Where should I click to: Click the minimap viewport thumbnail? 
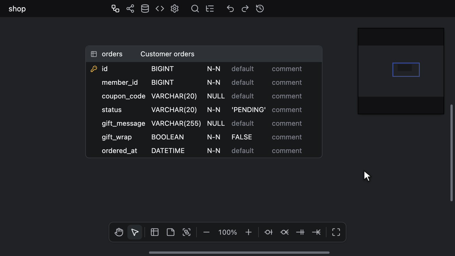click(406, 70)
